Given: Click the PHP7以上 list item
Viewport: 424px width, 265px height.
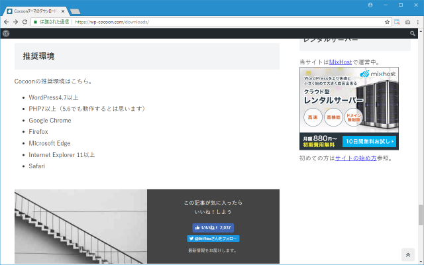Looking at the screenshot, I should (87, 109).
